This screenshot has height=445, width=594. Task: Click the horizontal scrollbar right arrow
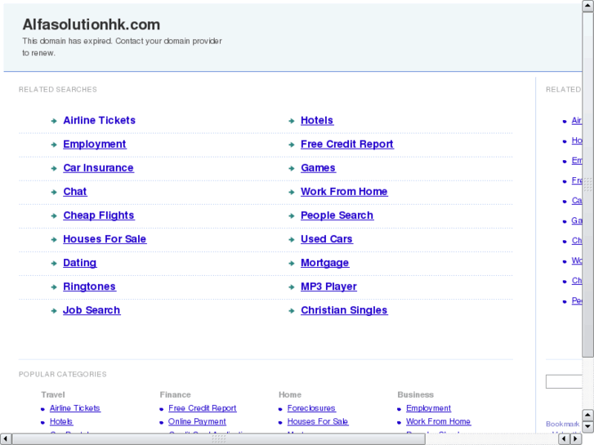[574, 438]
